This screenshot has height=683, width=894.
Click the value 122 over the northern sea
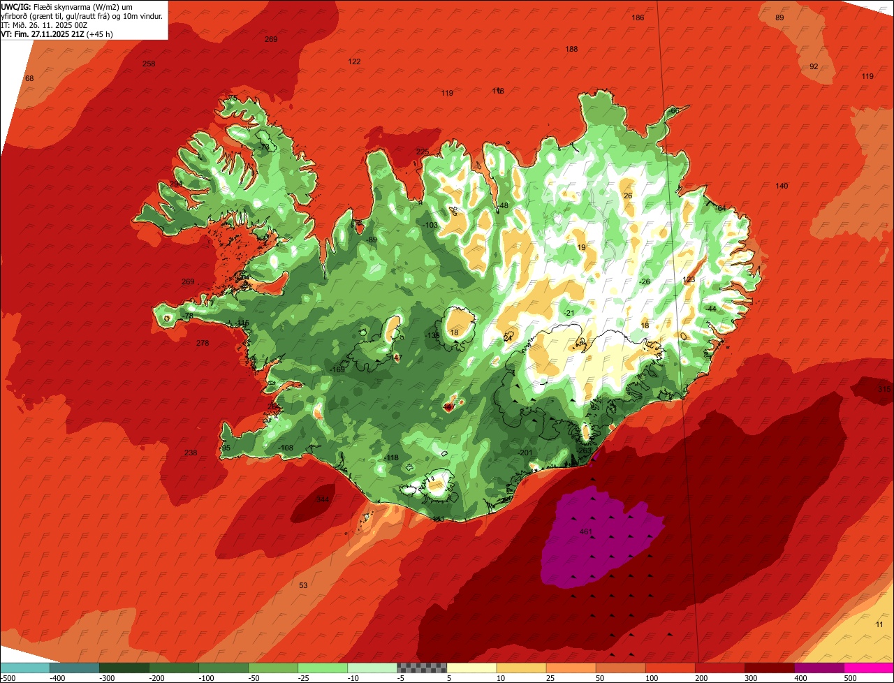click(x=354, y=61)
